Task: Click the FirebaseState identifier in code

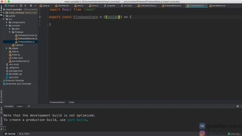Action: click(x=86, y=17)
